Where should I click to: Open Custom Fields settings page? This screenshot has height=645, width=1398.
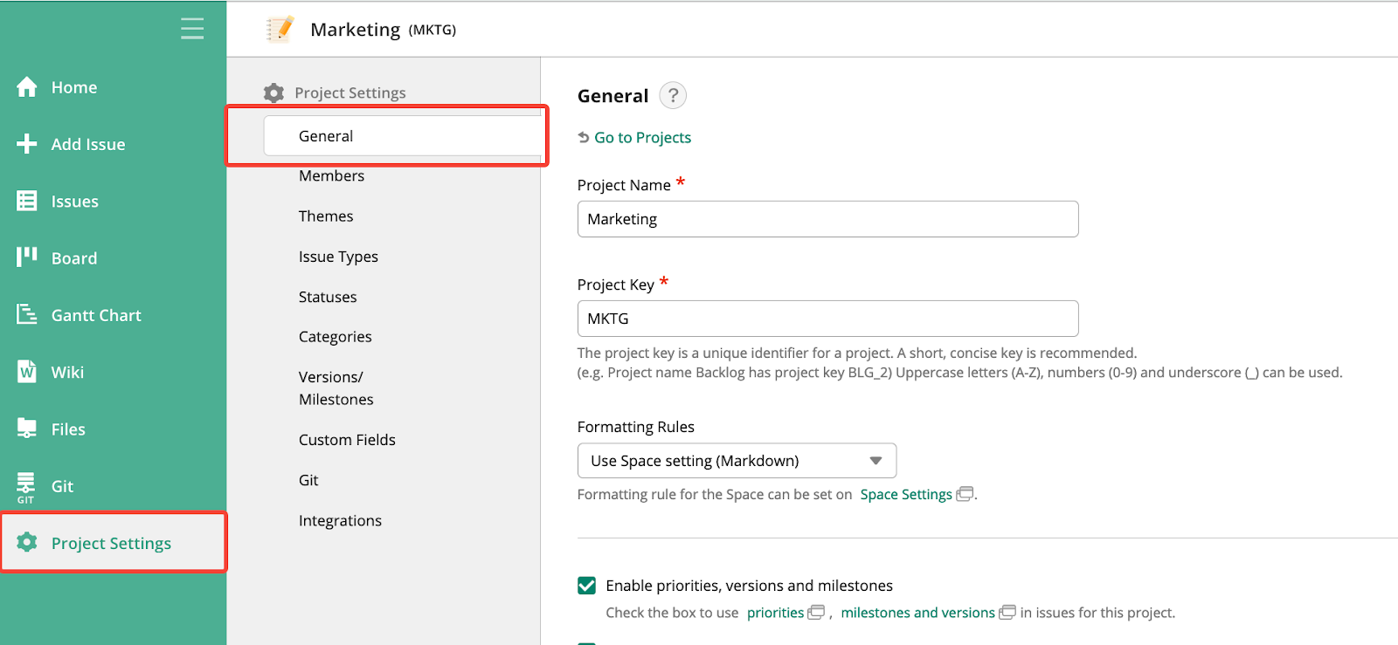click(x=347, y=440)
